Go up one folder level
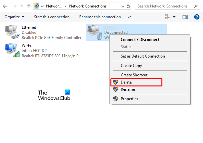The image size is (203, 143). coord(29,6)
